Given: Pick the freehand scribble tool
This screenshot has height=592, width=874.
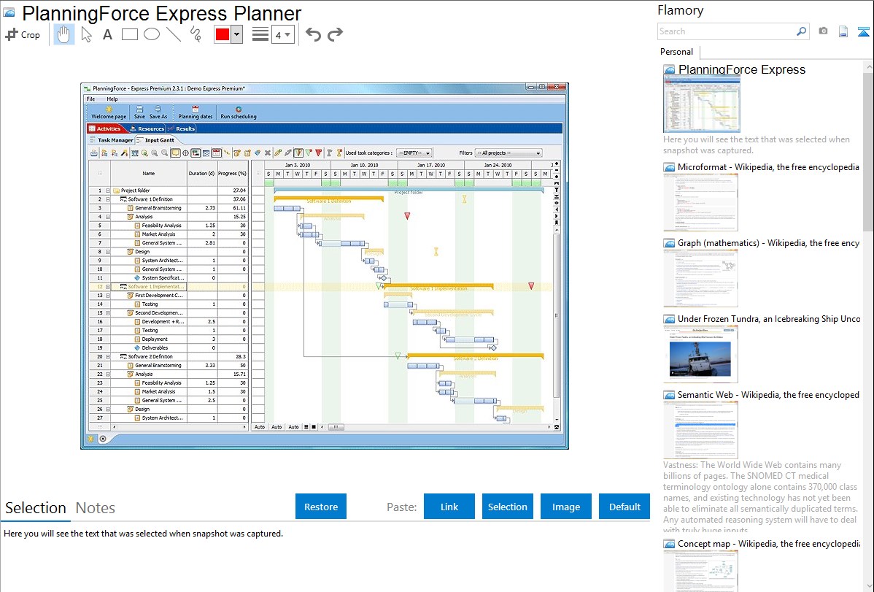Looking at the screenshot, I should click(x=196, y=34).
